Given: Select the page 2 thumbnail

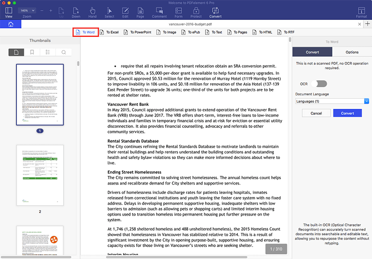Looking at the screenshot, I should [x=40, y=175].
